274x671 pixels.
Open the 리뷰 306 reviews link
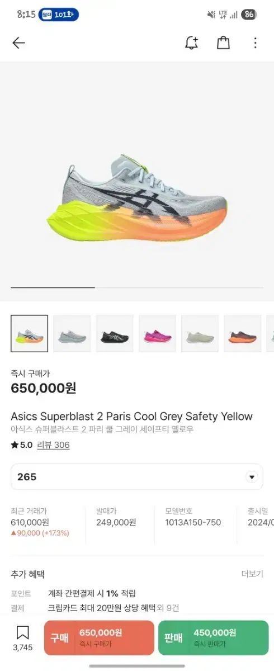tap(53, 445)
